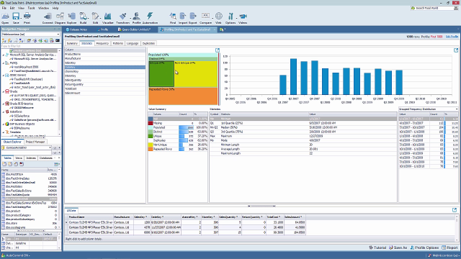Open the Build query tool
The width and height of the screenshot is (461, 259).
(x=84, y=18)
